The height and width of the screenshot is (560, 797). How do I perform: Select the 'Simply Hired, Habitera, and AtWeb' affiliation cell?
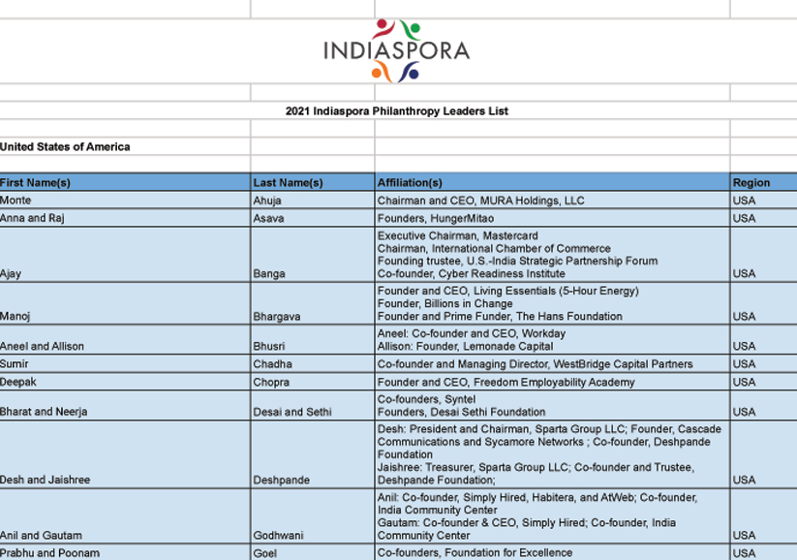click(x=553, y=516)
